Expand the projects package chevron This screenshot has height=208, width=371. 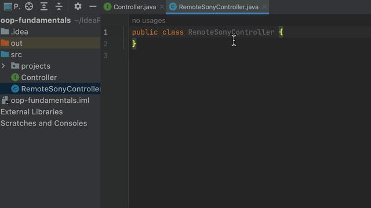[x=3, y=66]
